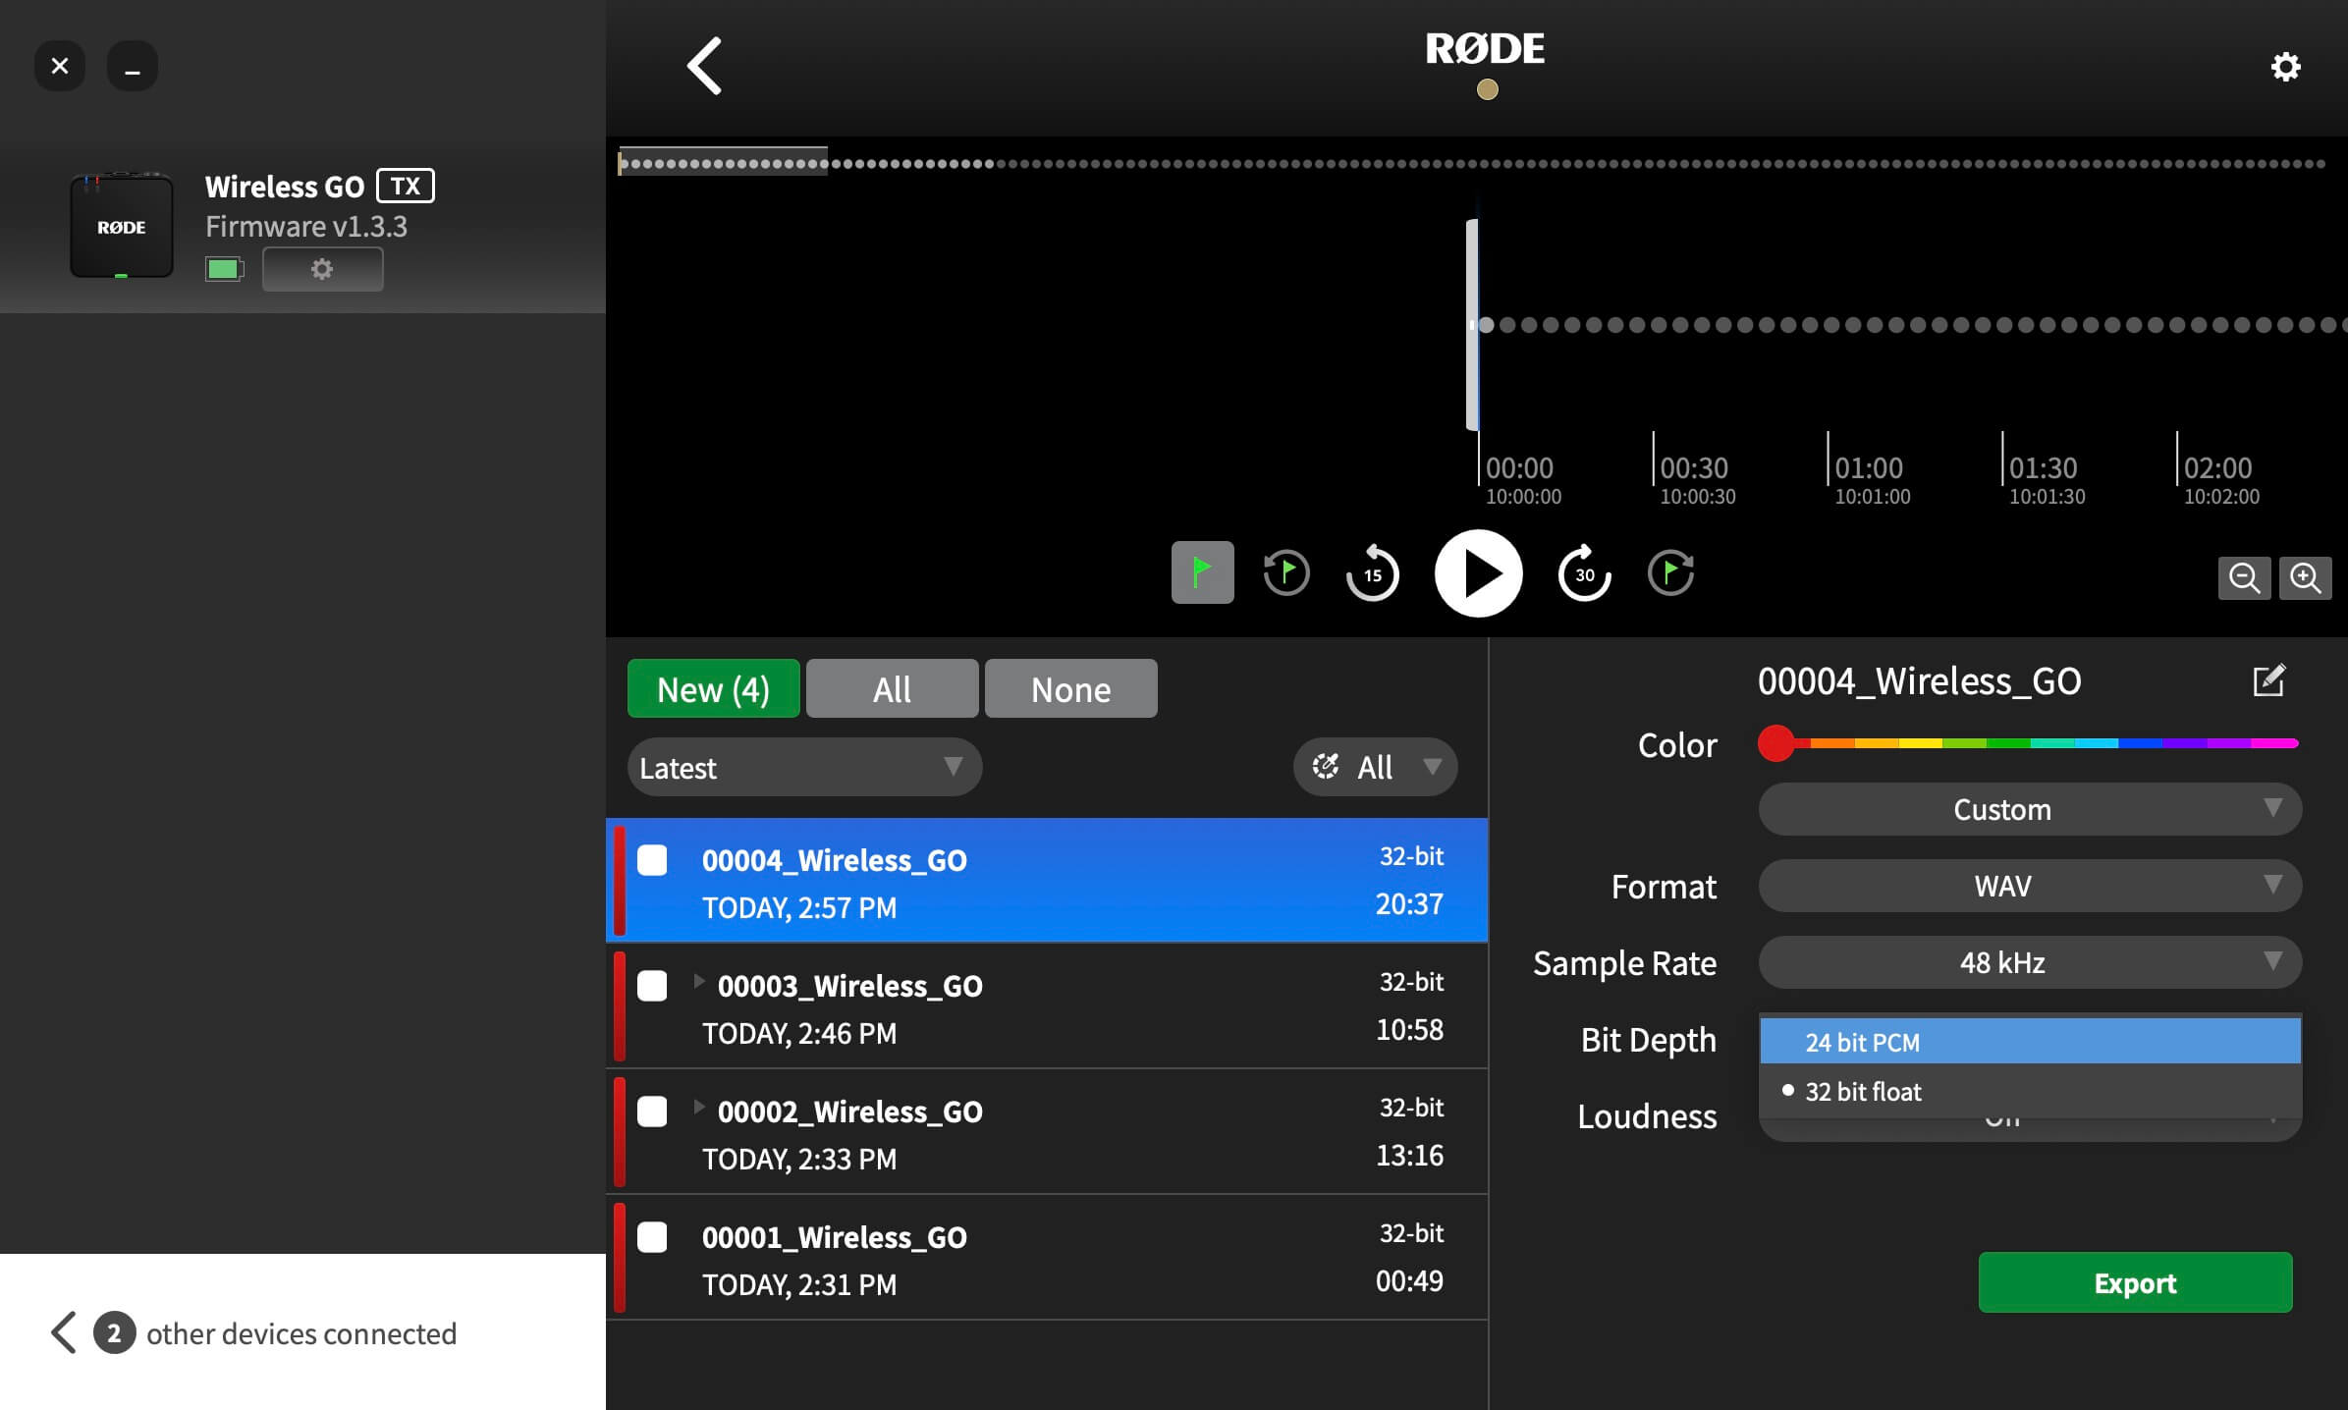Select the None selection tab
The image size is (2348, 1410).
(1070, 688)
